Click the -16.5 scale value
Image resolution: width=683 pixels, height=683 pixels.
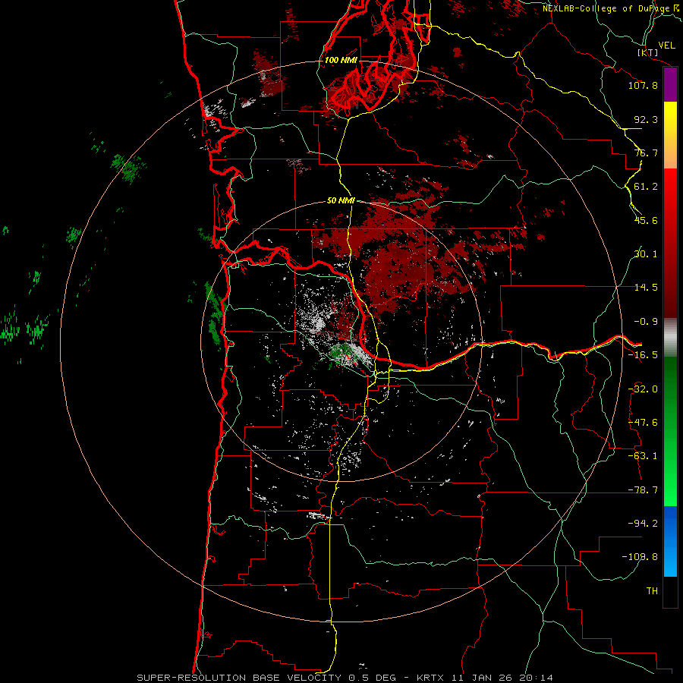[x=643, y=355]
